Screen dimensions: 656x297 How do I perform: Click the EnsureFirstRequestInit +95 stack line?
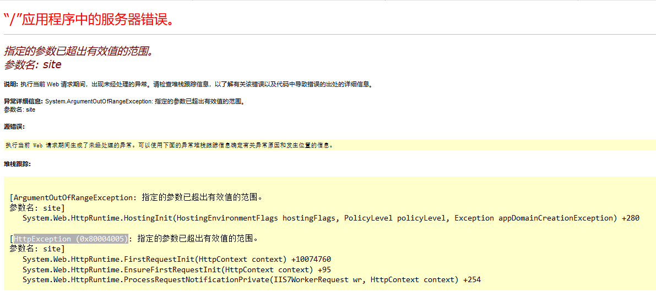177,270
